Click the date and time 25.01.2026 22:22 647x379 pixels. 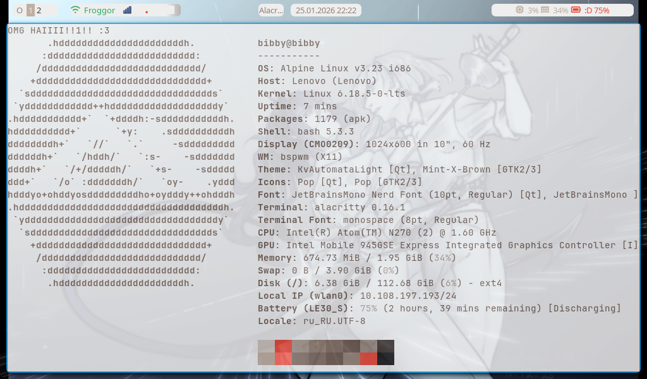click(x=326, y=10)
